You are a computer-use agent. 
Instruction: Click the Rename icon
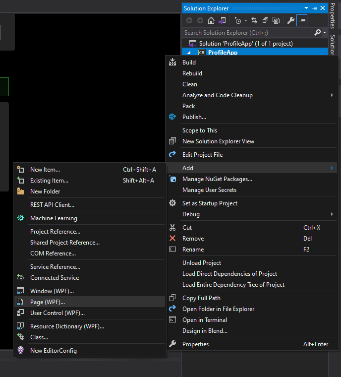(172, 249)
